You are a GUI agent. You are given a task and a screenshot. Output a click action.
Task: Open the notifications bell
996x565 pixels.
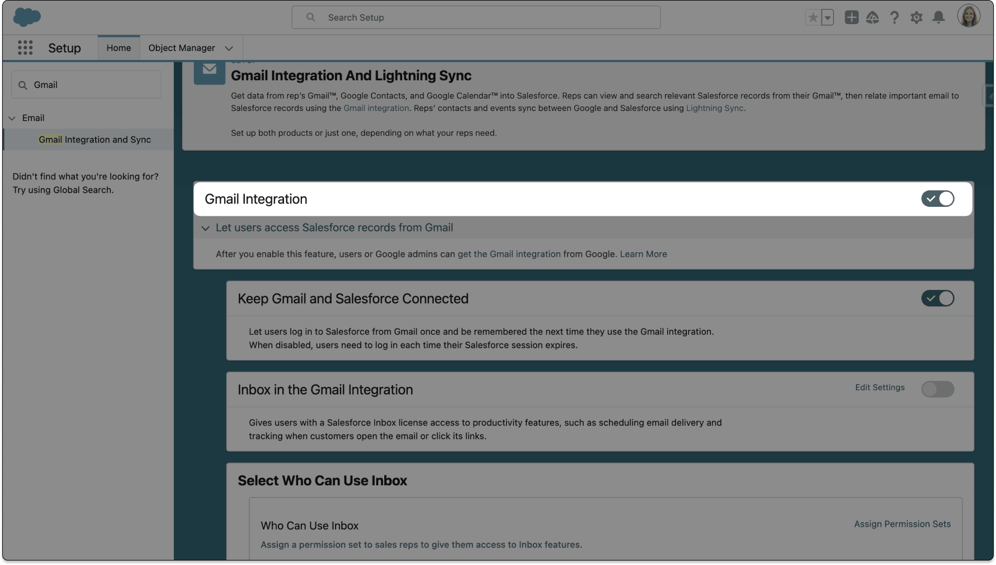939,17
